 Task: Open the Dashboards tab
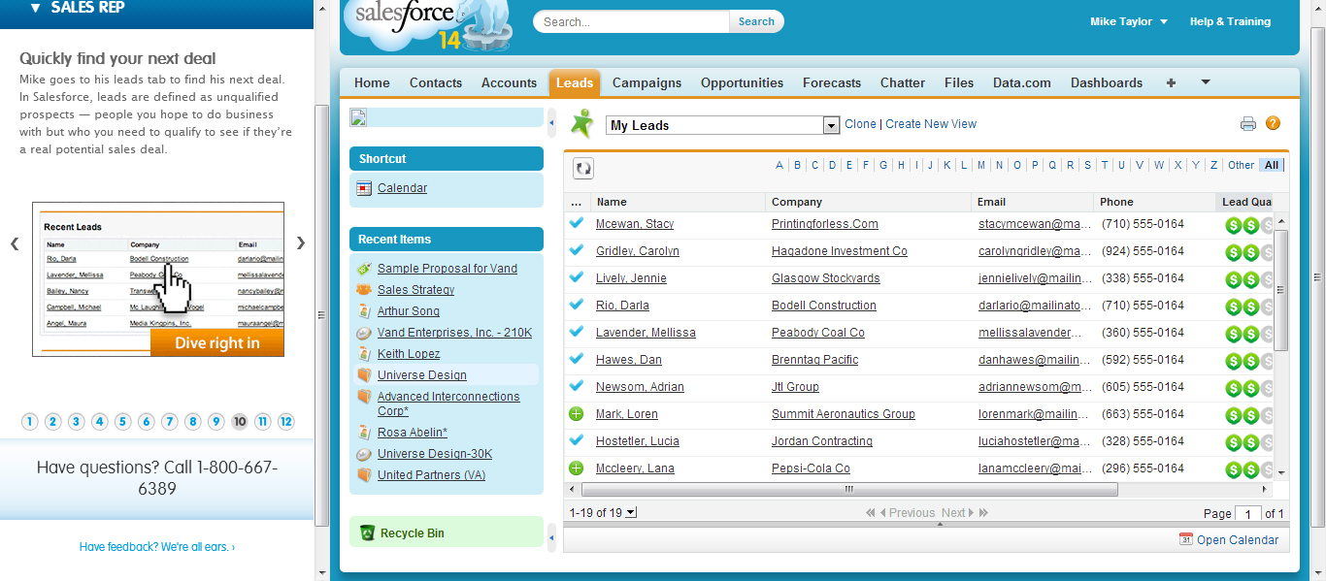pos(1107,82)
